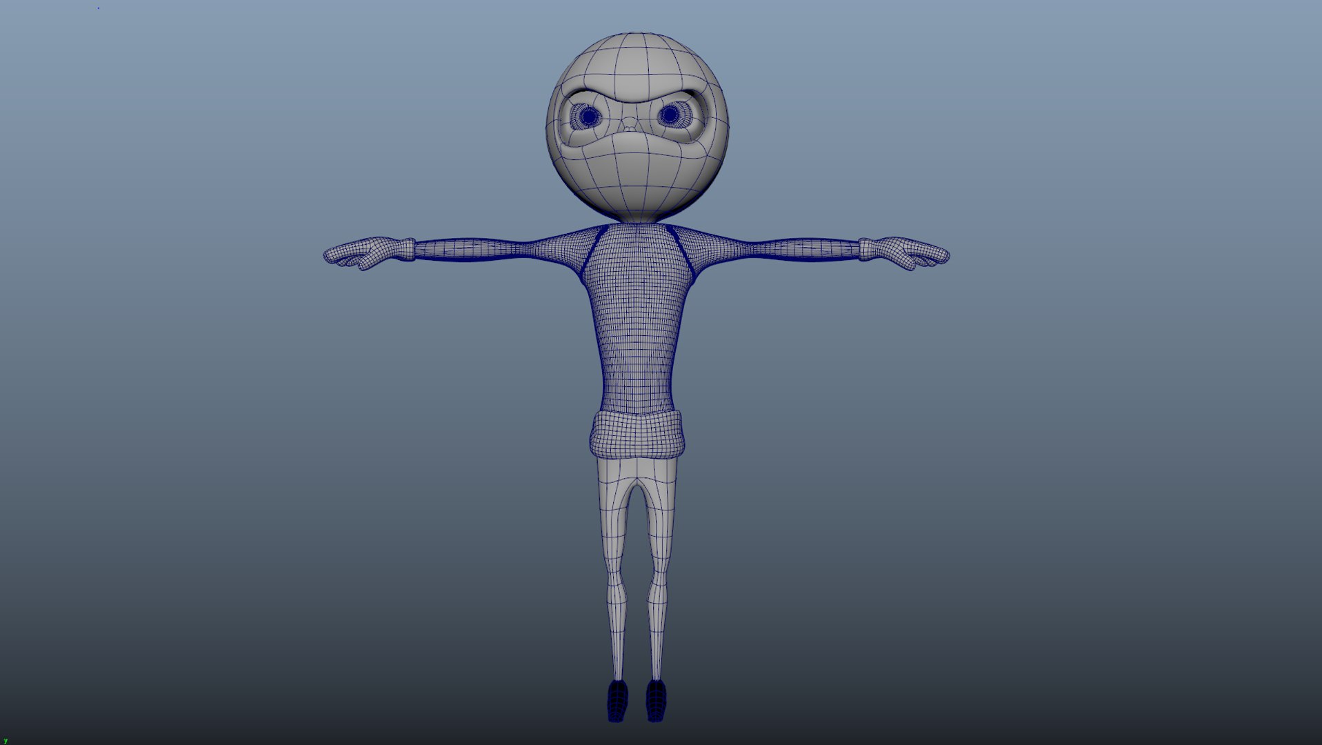This screenshot has width=1322, height=745.
Task: Select the puffy waistband around the hips
Action: [637, 434]
